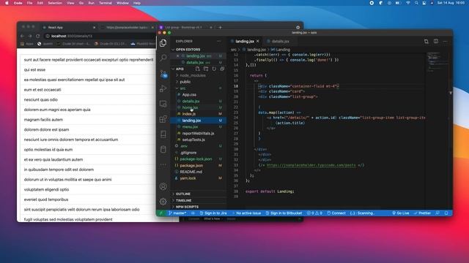Click Sign in to Bitbucket in status bar
469x263 pixels.
(x=284, y=213)
